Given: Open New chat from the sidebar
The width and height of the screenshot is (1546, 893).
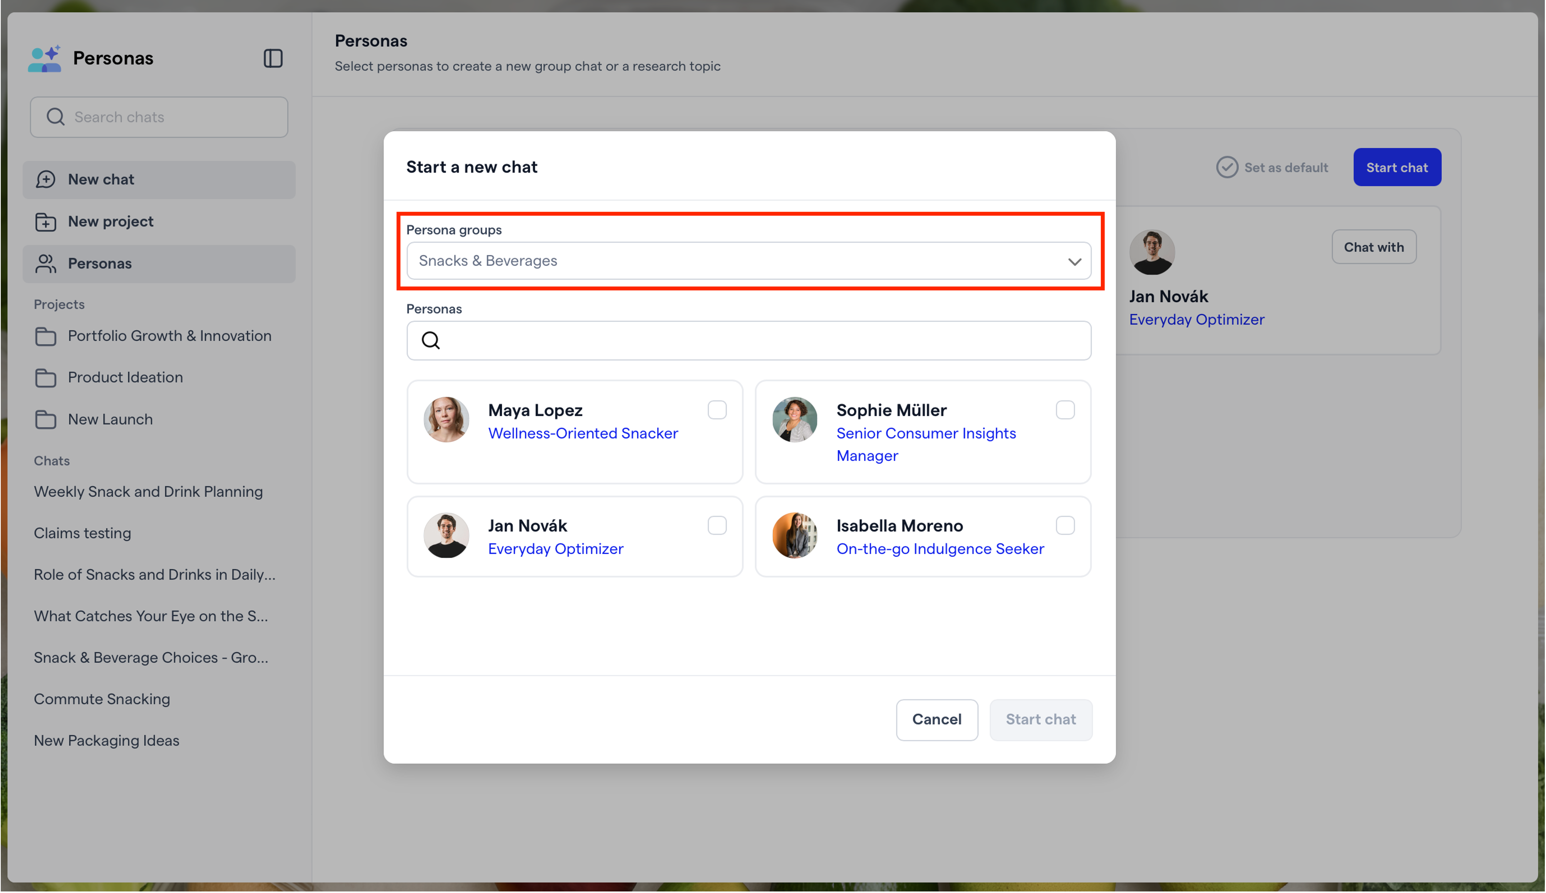Looking at the screenshot, I should (159, 179).
